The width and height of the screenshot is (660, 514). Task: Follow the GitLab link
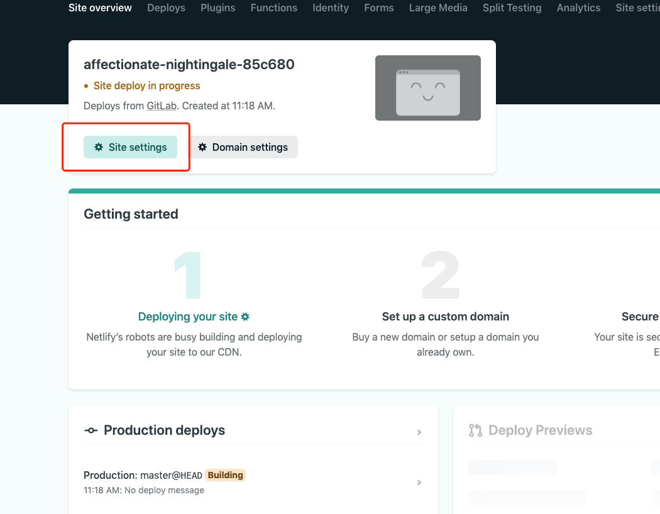tap(162, 106)
